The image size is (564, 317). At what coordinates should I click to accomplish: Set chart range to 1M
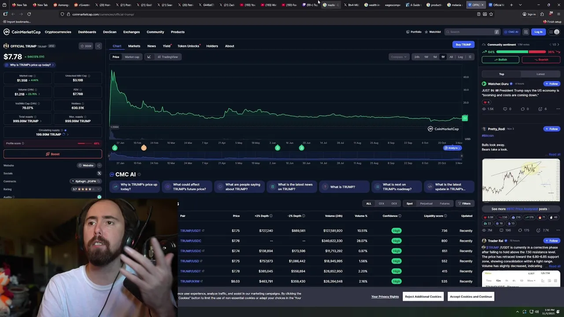[x=435, y=57]
